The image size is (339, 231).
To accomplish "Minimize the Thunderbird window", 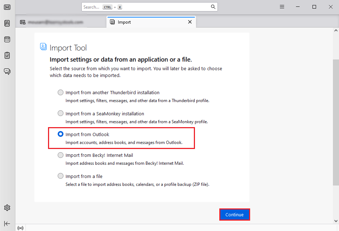I will click(298, 7).
